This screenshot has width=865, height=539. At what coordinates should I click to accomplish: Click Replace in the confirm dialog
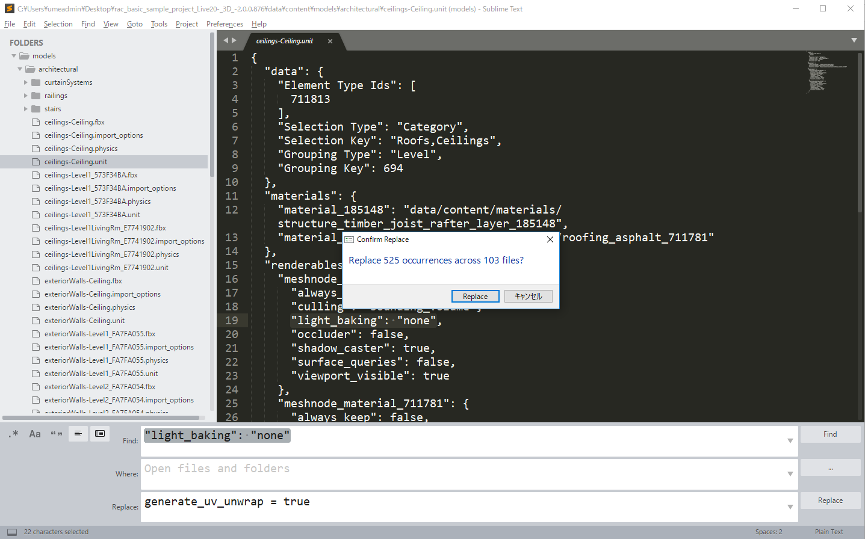476,297
